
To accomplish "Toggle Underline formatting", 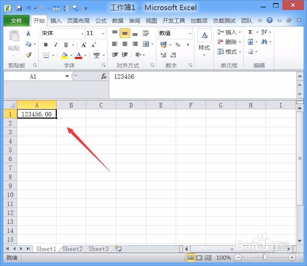I will point(66,45).
